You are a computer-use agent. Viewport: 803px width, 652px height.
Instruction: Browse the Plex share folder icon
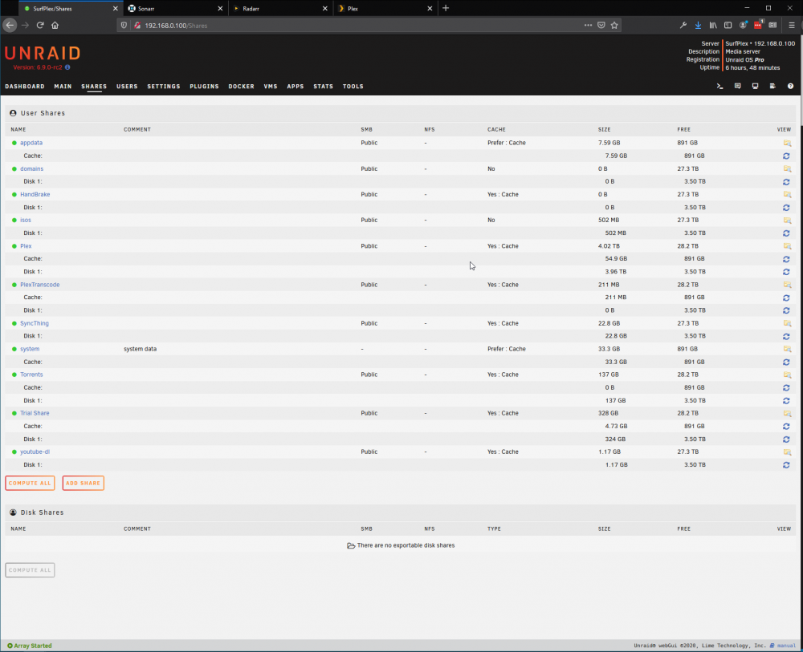click(x=787, y=246)
